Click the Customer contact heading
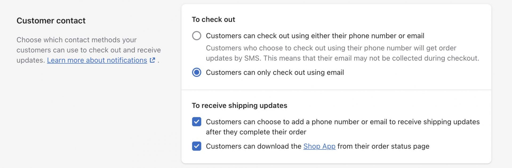This screenshot has height=168, width=512. pyautogui.click(x=51, y=21)
